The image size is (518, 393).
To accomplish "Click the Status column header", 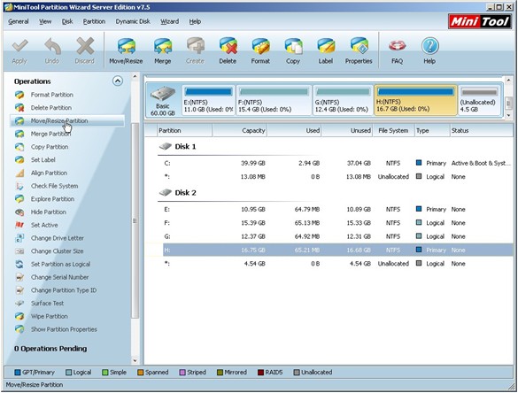I will [482, 131].
